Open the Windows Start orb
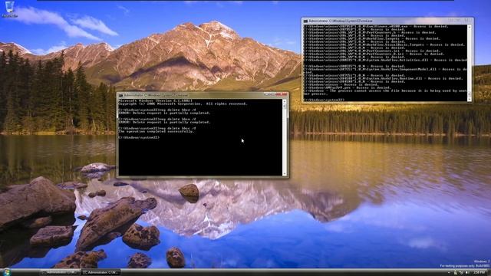This screenshot has width=491, height=276. point(6,272)
